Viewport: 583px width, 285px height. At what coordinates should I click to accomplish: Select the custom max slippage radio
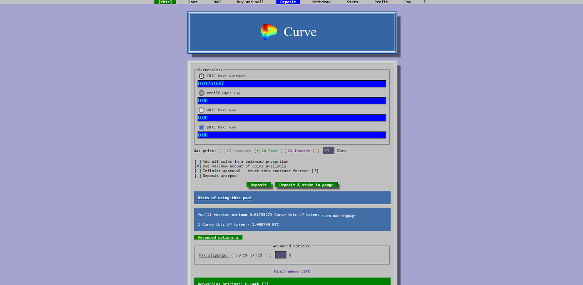click(269, 255)
